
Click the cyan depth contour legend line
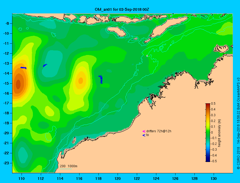[66, 169]
